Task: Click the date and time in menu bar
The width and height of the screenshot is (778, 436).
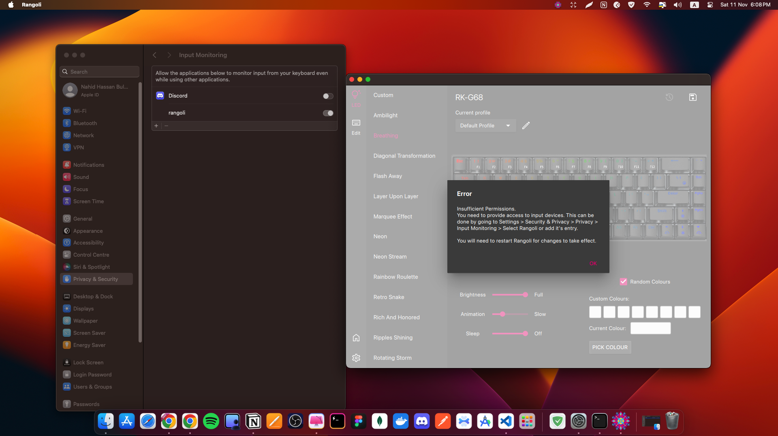Action: pos(746,5)
